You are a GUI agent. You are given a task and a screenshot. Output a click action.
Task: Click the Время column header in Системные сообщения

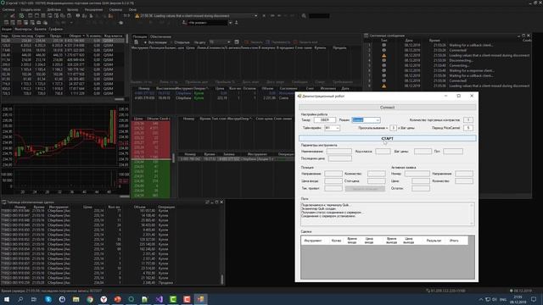click(434, 41)
